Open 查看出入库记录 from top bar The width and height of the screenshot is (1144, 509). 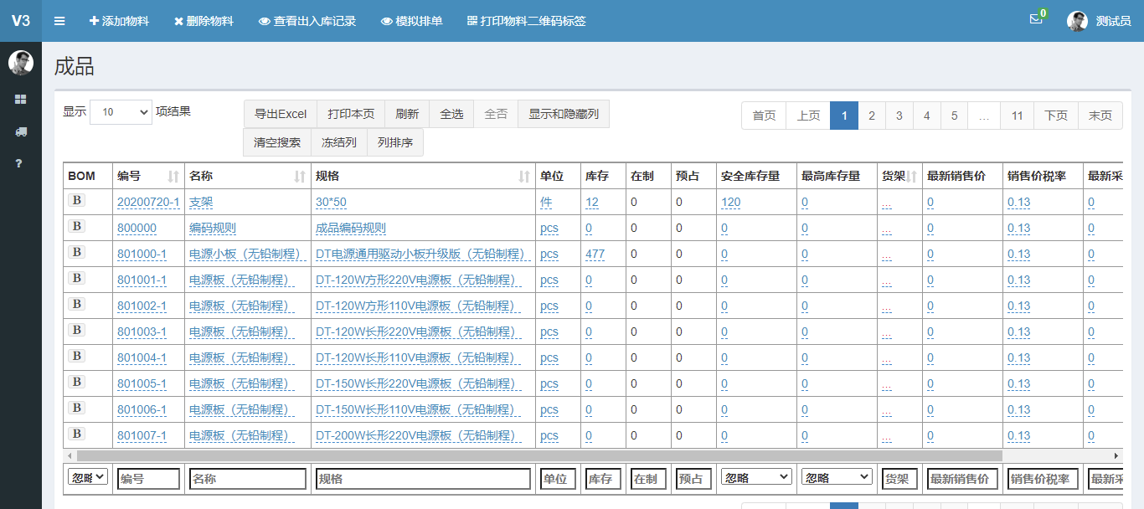pos(307,21)
